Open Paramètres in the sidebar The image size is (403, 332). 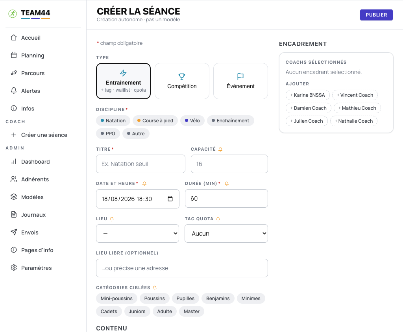[x=43, y=267]
